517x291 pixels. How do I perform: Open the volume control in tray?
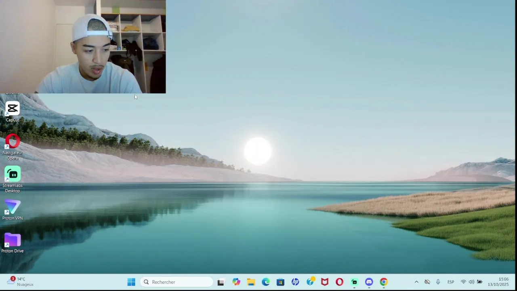[471, 282]
